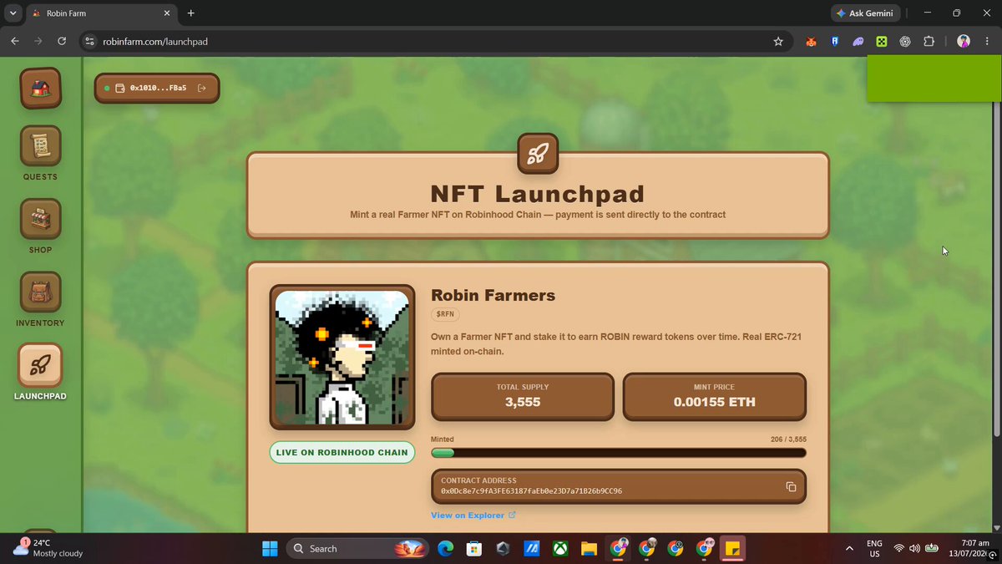
Task: View site information icon in address bar
Action: [x=91, y=41]
